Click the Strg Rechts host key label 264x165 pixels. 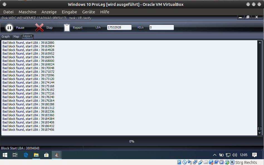246,162
